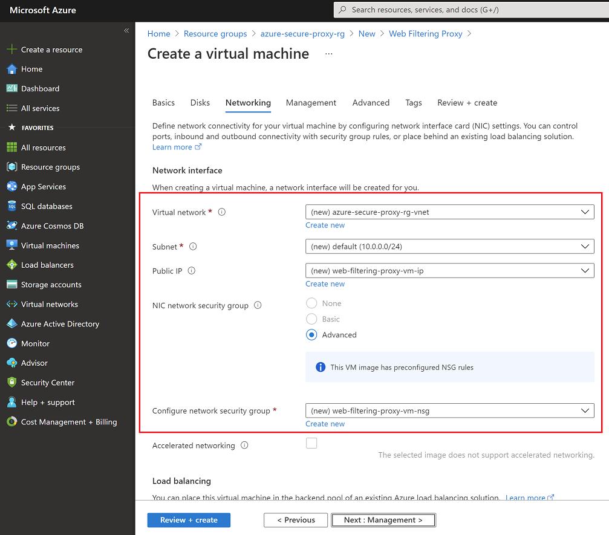
Task: Open Azure Active Directory icon
Action: coord(11,324)
